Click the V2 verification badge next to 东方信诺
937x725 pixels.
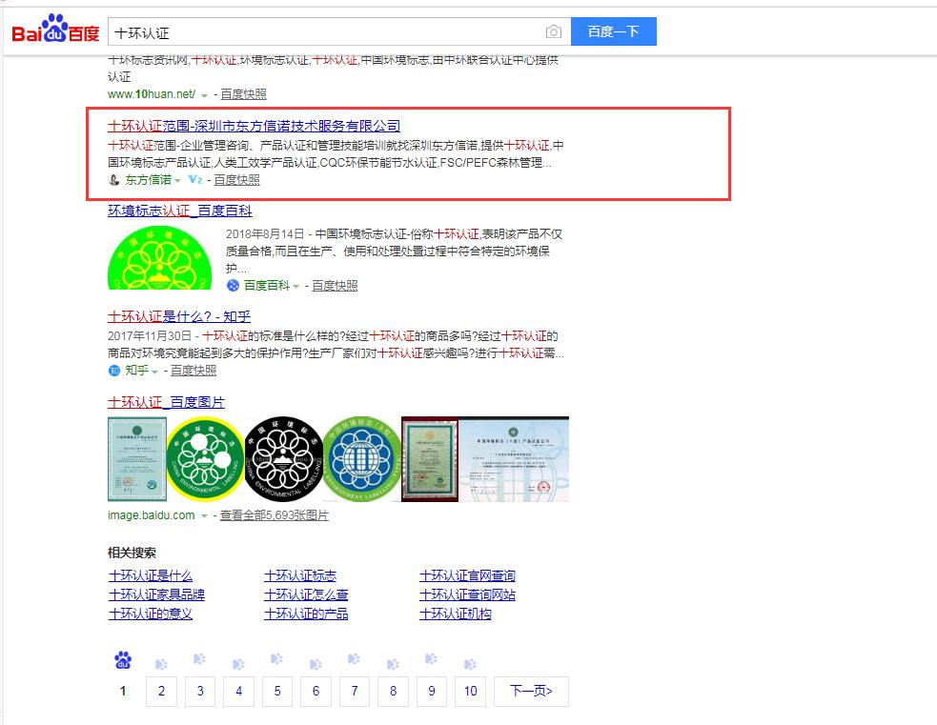[x=194, y=180]
